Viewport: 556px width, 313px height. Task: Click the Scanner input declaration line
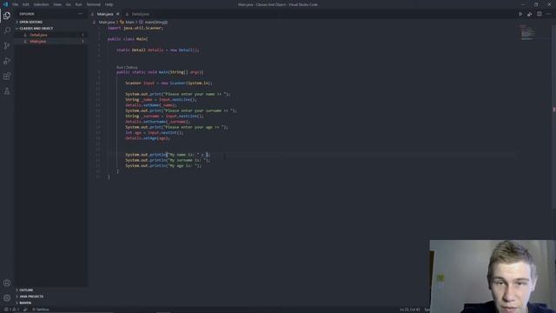[x=169, y=83]
